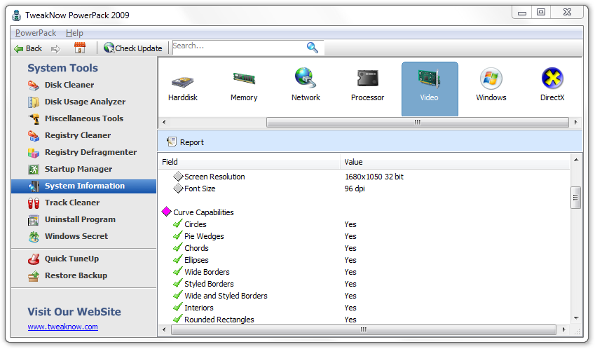Select the Wide Borders row
The height and width of the screenshot is (349, 595).
[364, 272]
